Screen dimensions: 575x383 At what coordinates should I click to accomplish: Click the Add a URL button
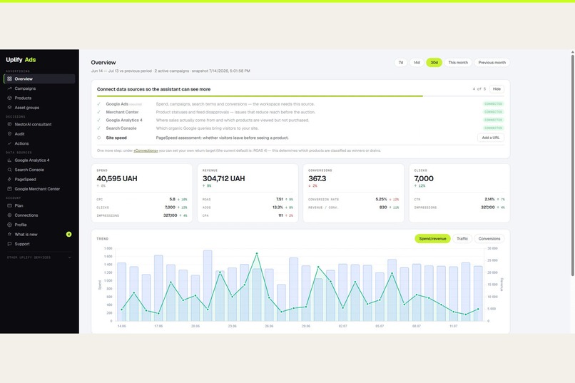tap(490, 138)
